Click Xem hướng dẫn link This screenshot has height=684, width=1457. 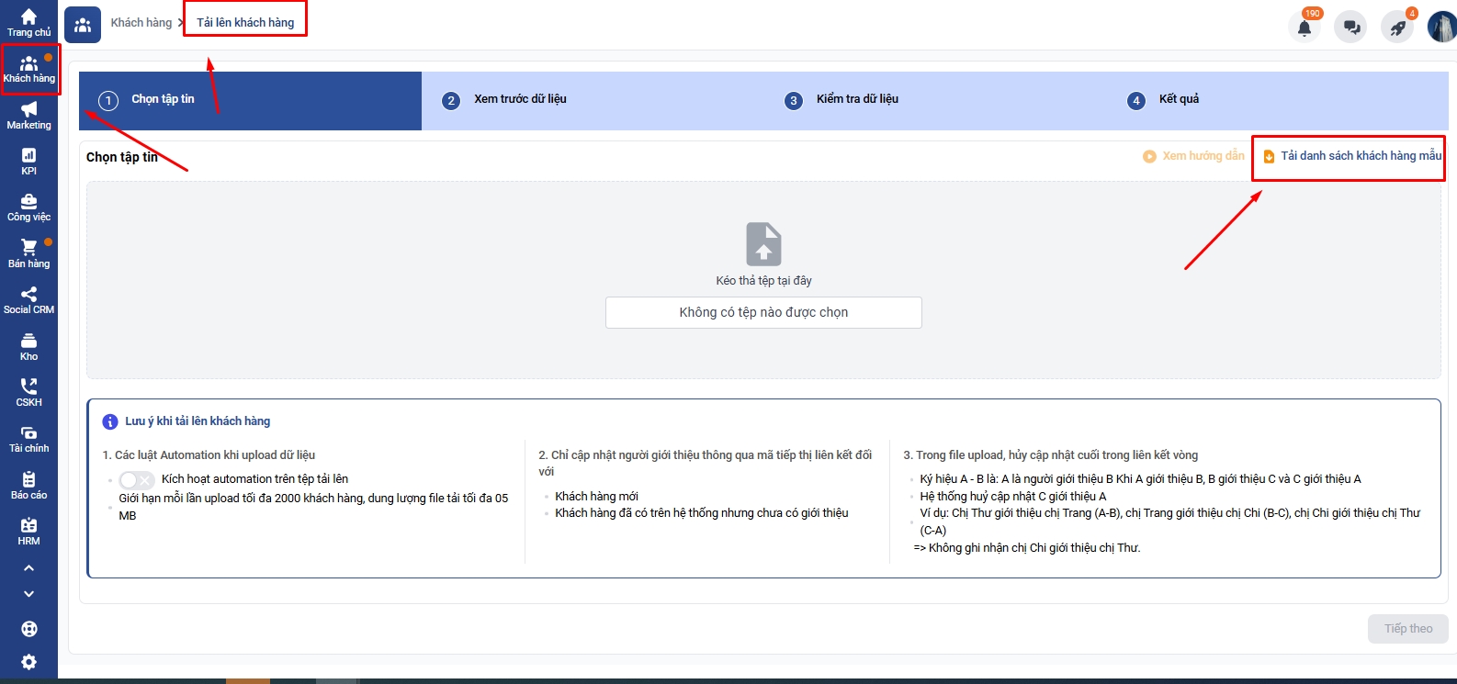coord(1193,156)
